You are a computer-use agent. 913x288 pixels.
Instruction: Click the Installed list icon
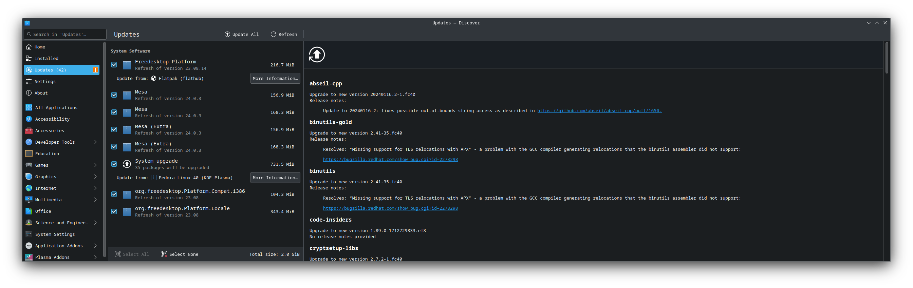point(29,58)
